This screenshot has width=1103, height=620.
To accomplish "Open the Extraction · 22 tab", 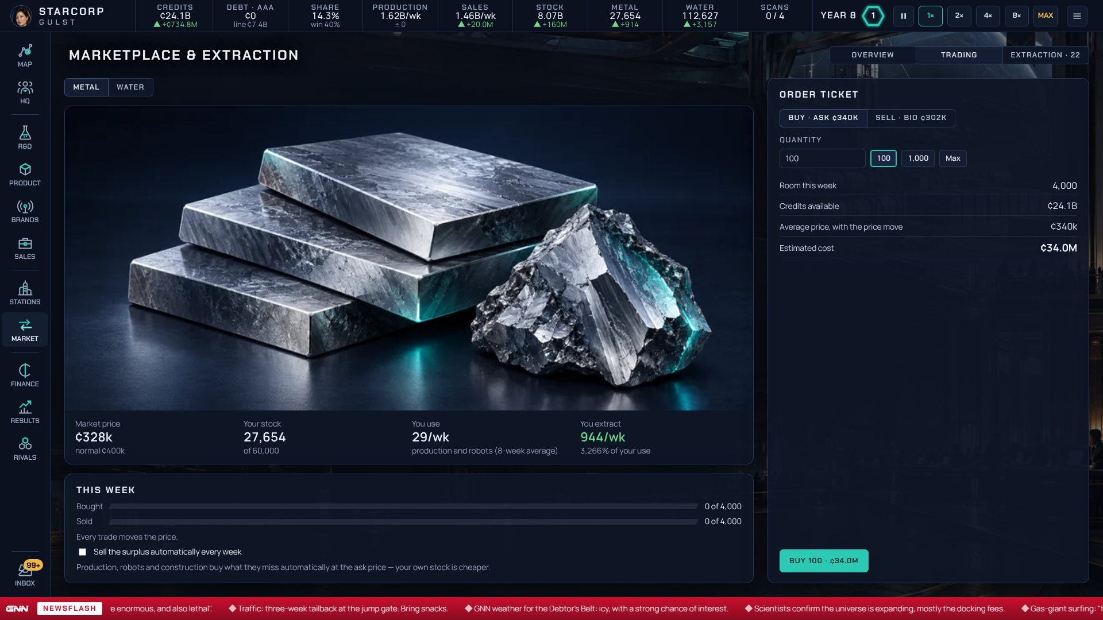I will click(1045, 55).
